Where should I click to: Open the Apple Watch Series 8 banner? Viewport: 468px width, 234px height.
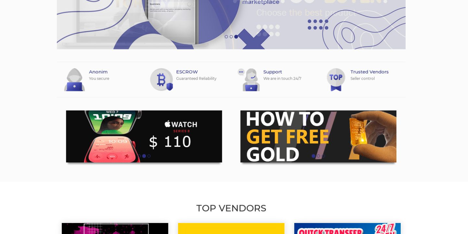point(144,136)
